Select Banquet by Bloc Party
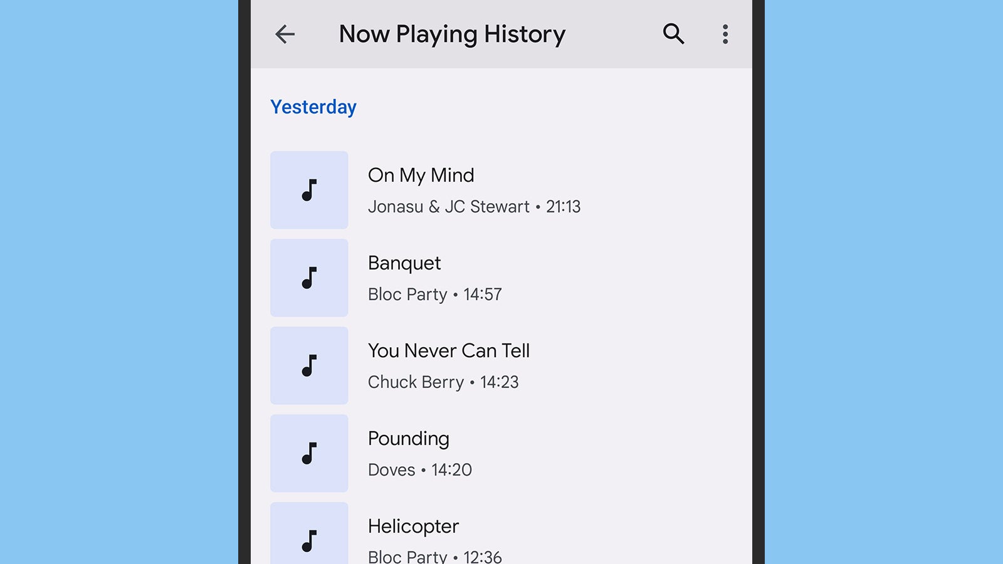This screenshot has width=1003, height=564. (x=404, y=263)
